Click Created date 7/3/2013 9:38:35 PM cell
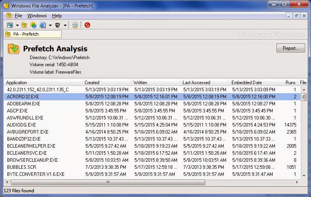This screenshot has width=311, height=197. pos(106,167)
